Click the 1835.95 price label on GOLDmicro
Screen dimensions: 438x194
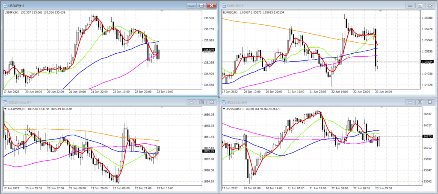209,151
